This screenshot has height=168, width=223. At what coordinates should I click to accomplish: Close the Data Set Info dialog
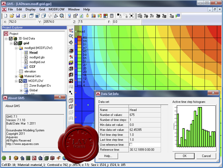pyautogui.click(x=213, y=93)
